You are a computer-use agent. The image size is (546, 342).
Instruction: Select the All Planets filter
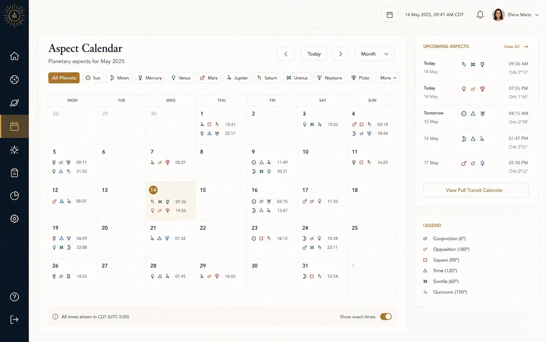click(x=64, y=78)
